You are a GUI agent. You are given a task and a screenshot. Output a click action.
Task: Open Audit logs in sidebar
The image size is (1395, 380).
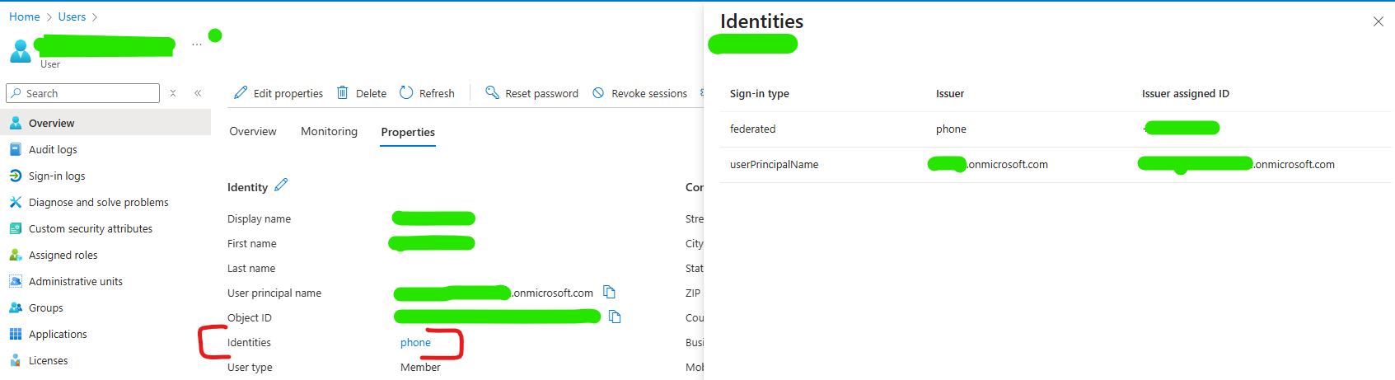(53, 150)
